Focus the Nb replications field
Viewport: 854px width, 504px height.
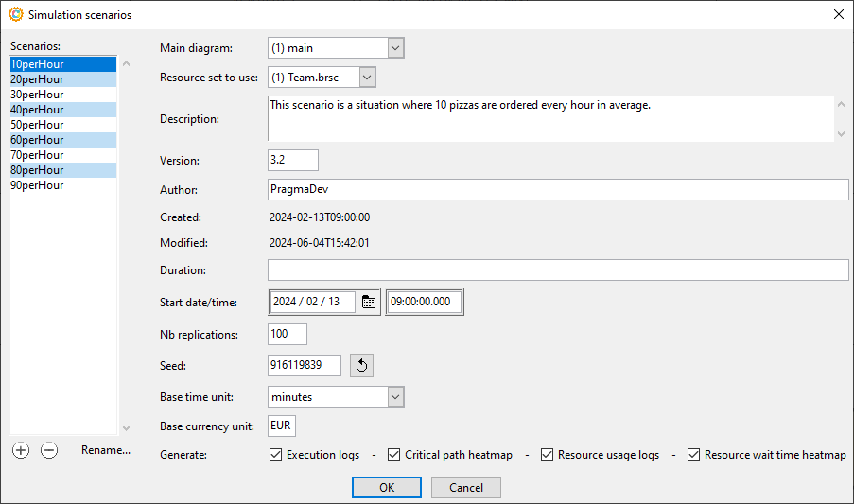[288, 334]
